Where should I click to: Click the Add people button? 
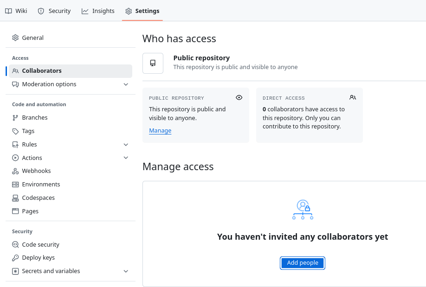pyautogui.click(x=303, y=263)
